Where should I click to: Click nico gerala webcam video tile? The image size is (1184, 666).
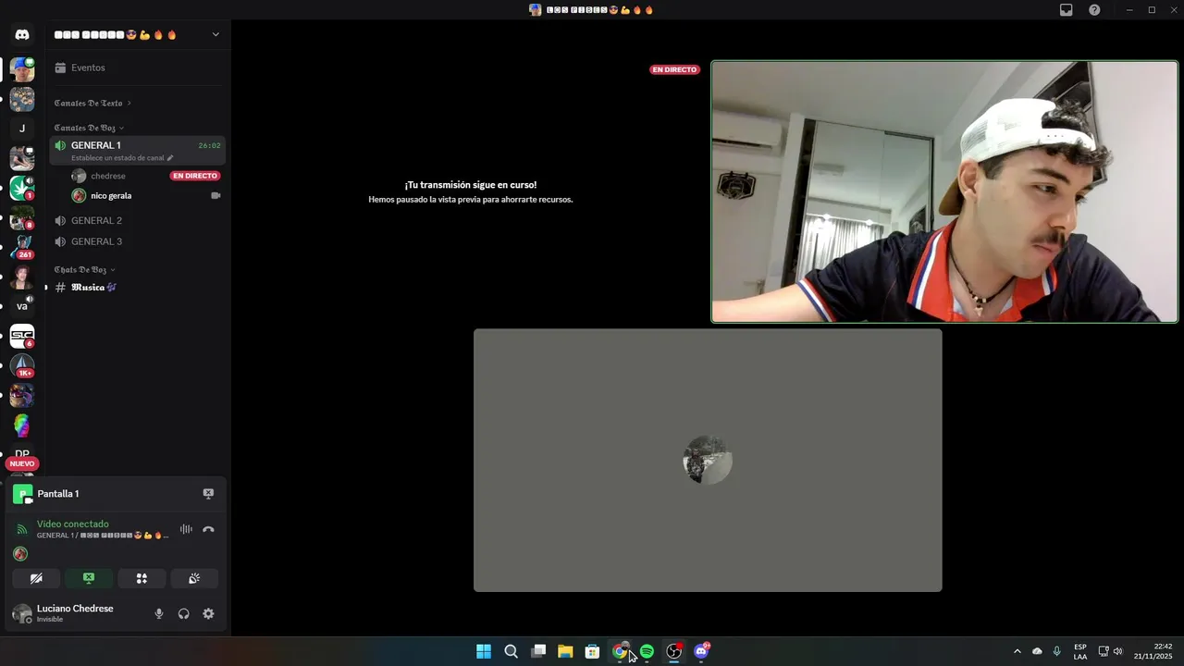pyautogui.click(x=944, y=191)
